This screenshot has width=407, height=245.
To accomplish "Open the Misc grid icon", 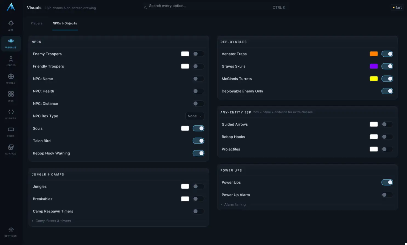I will [11, 94].
